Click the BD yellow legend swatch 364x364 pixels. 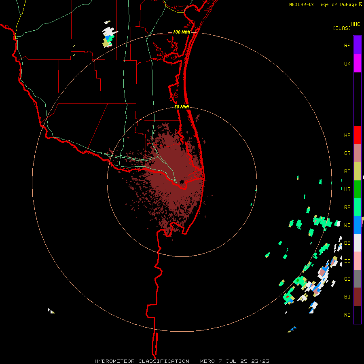click(357, 171)
